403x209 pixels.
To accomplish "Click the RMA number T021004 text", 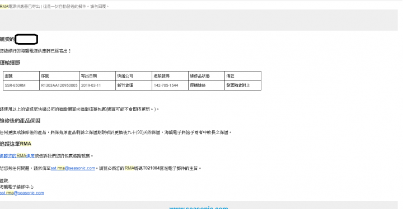I will pyautogui.click(x=151, y=168).
